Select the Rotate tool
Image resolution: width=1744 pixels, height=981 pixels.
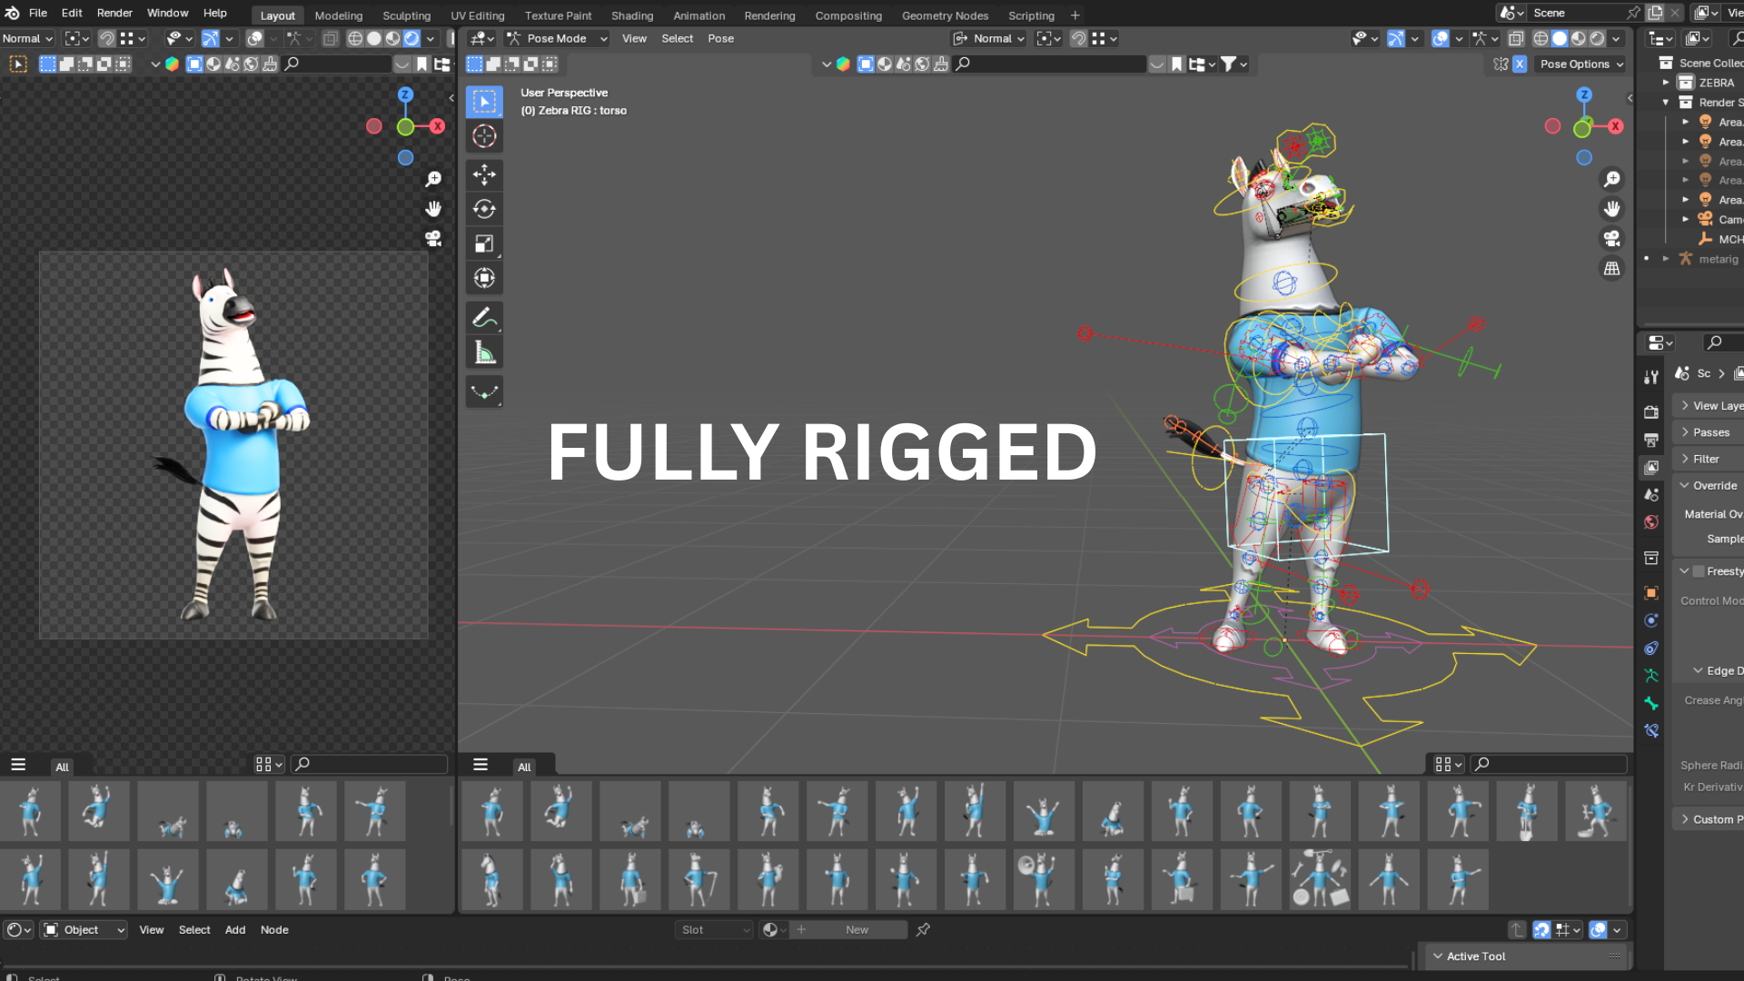click(x=484, y=209)
